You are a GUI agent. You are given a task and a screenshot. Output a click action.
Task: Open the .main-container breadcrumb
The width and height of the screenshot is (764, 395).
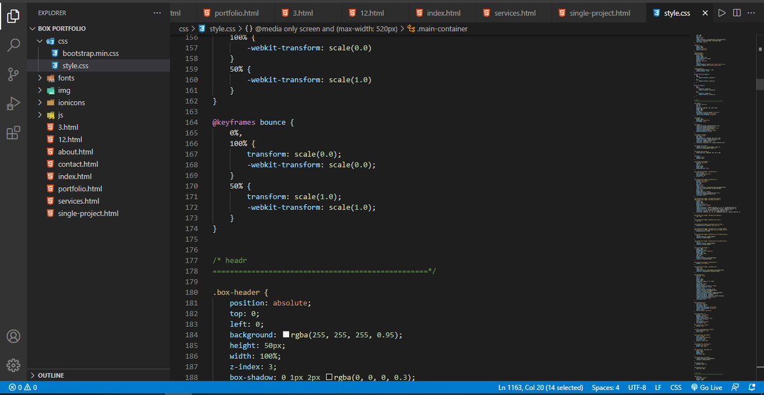437,29
